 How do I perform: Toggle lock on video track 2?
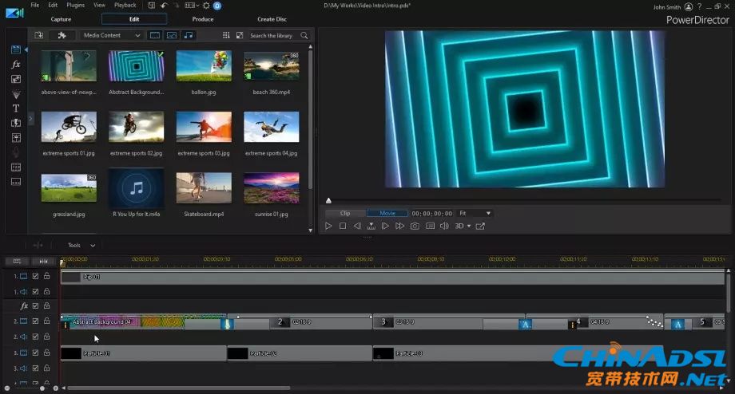[x=46, y=321]
